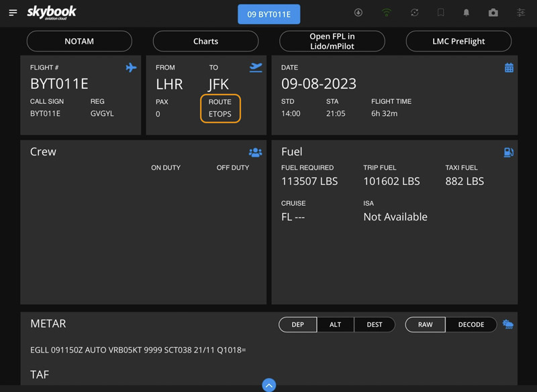Click the download icon in header
Screen dimensions: 537x392
point(358,13)
